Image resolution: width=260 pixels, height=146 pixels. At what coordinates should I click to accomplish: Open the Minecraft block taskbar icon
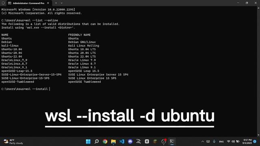click(x=155, y=142)
